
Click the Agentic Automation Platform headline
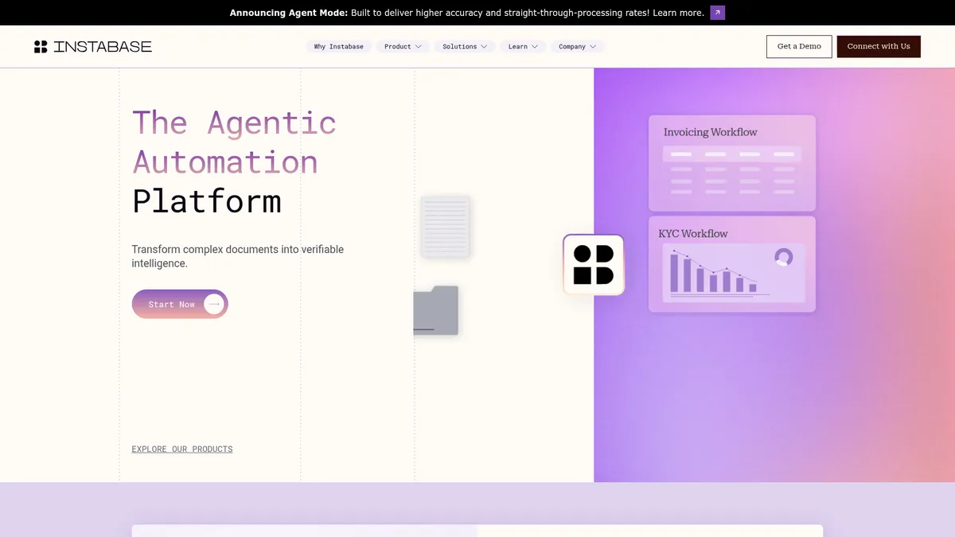(235, 161)
